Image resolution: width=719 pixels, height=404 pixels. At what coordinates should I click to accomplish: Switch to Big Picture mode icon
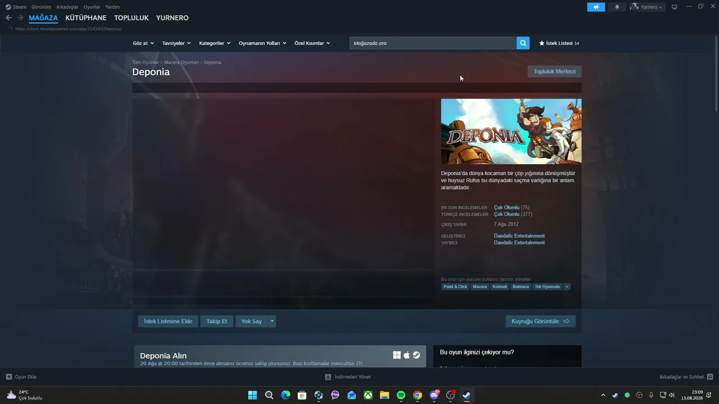(675, 7)
